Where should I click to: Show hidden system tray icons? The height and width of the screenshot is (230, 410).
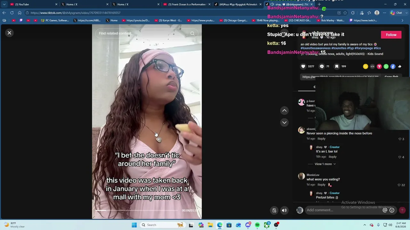[365, 225]
